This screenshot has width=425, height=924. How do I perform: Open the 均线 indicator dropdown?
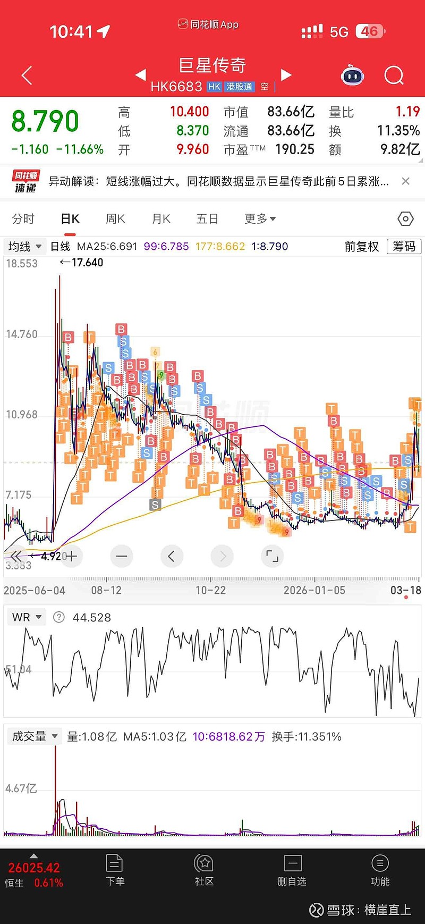pos(24,246)
